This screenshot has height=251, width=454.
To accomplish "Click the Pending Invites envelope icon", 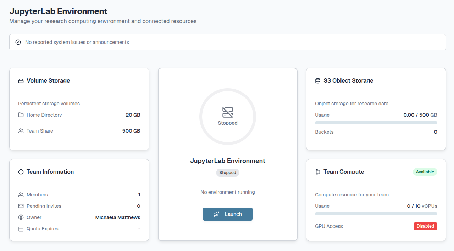I will coord(21,206).
